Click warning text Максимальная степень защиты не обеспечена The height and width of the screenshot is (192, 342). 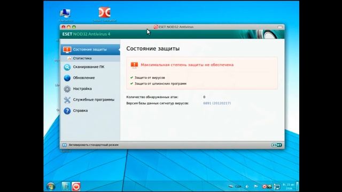tap(187, 65)
